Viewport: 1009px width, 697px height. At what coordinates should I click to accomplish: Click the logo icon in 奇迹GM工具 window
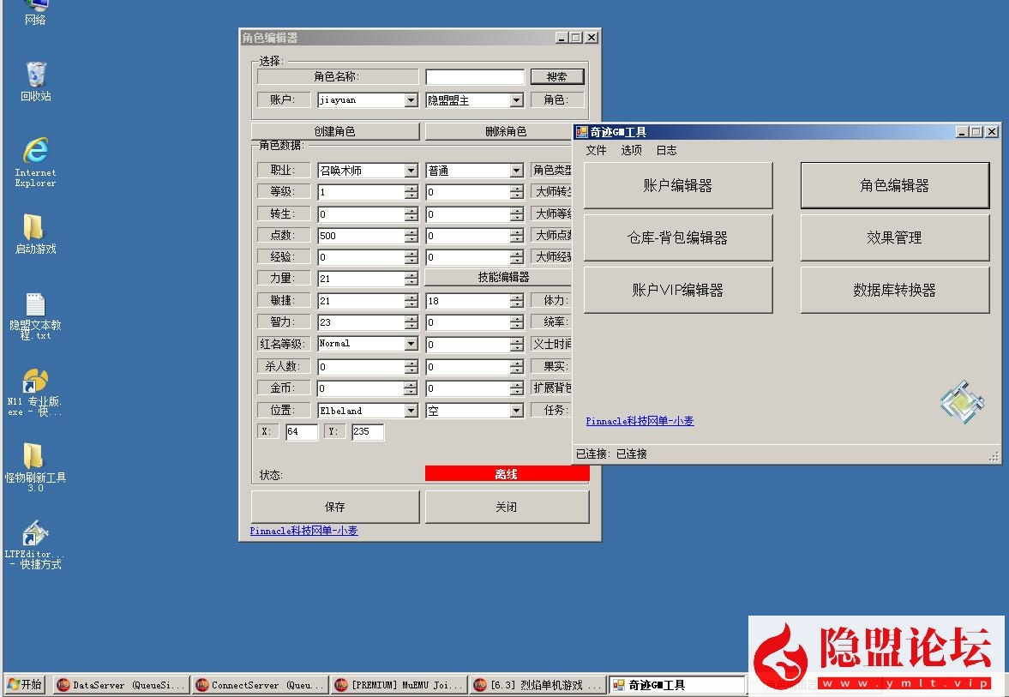(961, 401)
